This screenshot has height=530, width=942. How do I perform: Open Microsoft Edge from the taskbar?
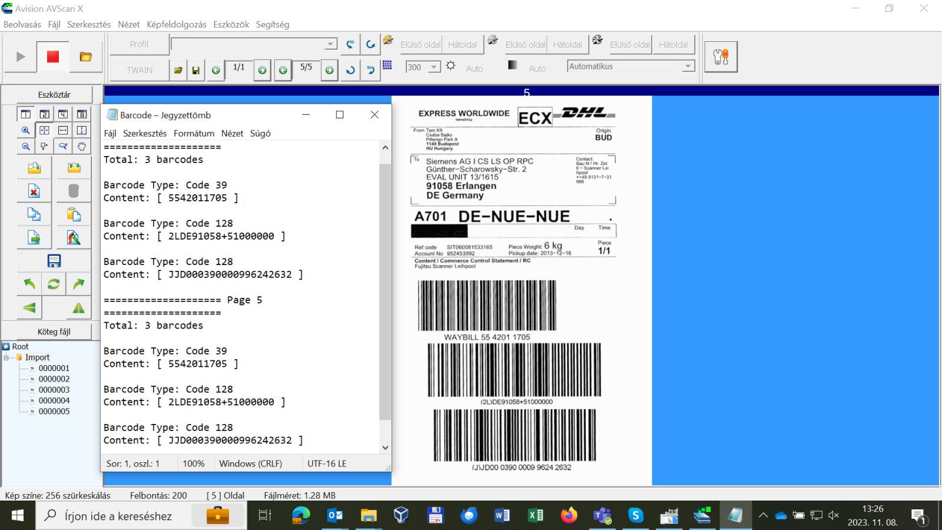[301, 515]
